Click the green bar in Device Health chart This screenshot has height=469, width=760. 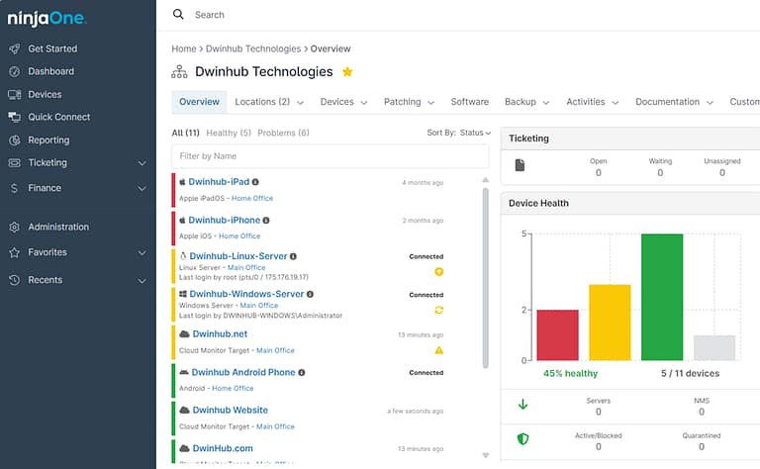pyautogui.click(x=662, y=297)
